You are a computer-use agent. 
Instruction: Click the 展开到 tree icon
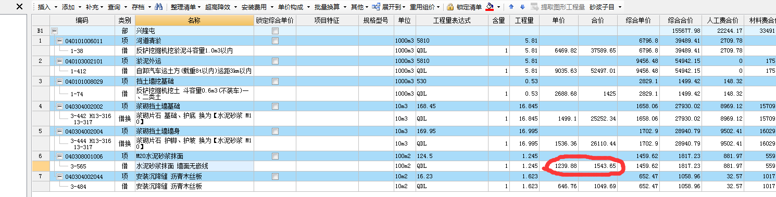click(376, 7)
